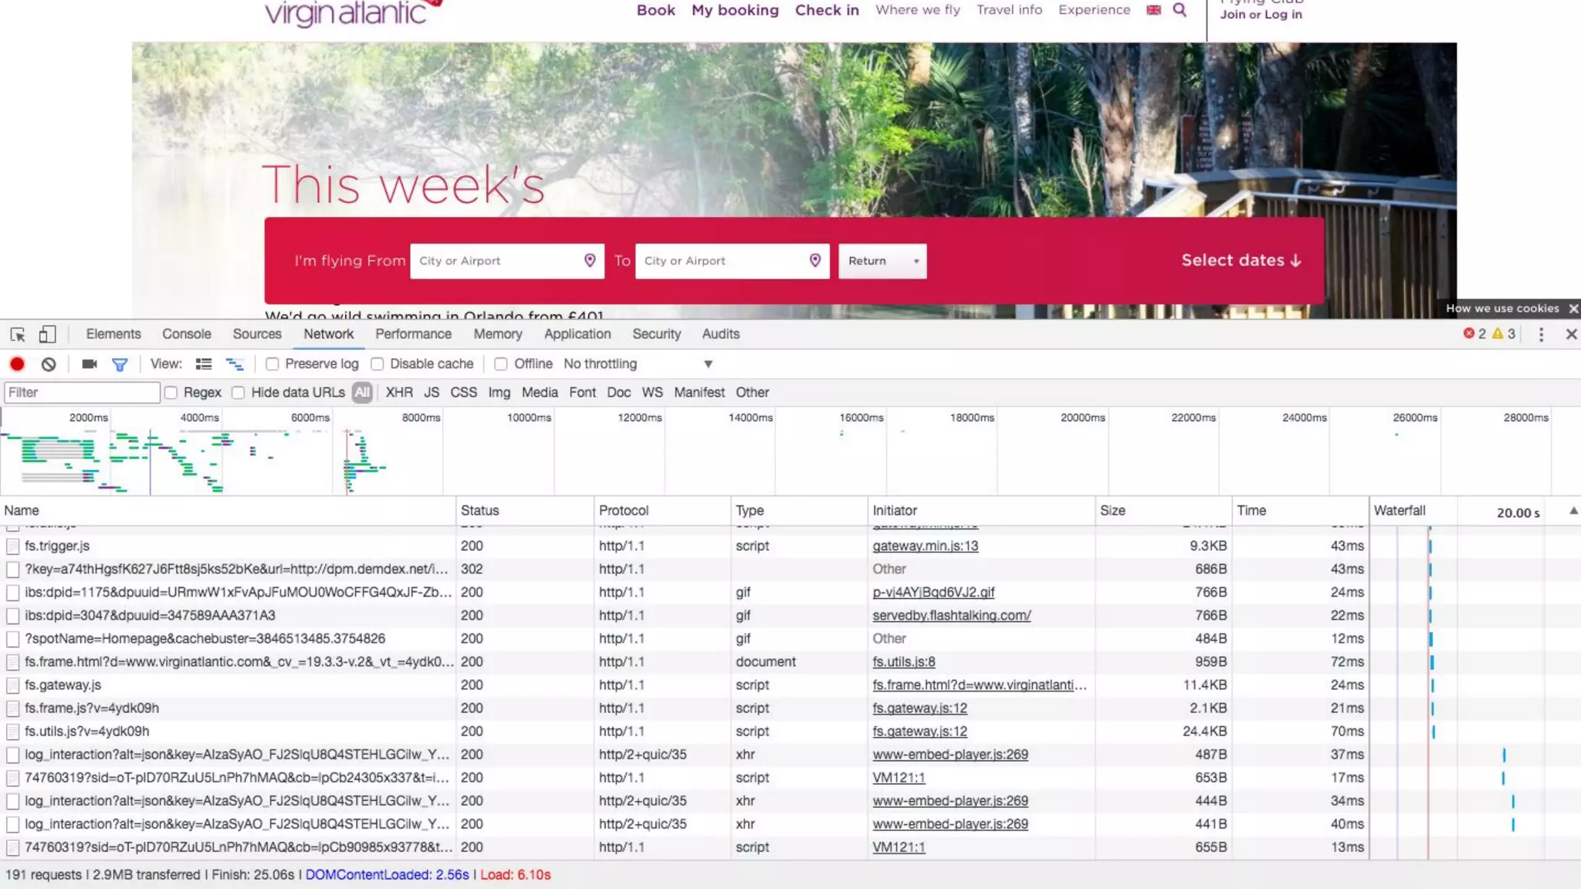1581x889 pixels.
Task: Tick the Hide data URLs checkbox
Action: pos(239,393)
